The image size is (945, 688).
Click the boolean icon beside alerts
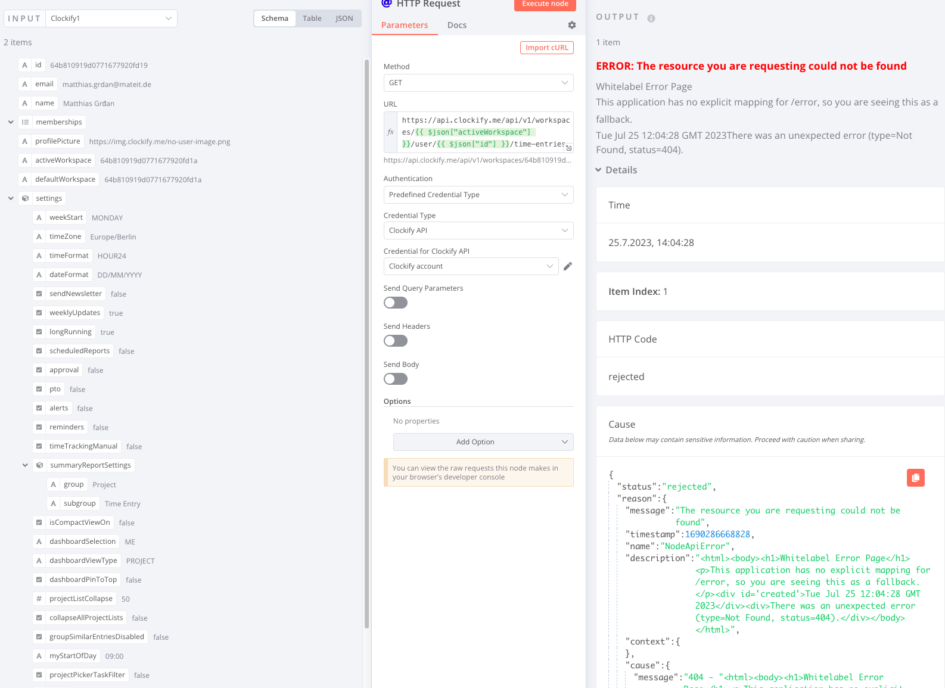tap(39, 408)
